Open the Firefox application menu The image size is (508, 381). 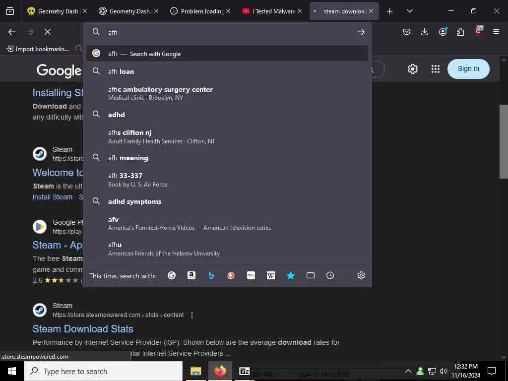496,32
